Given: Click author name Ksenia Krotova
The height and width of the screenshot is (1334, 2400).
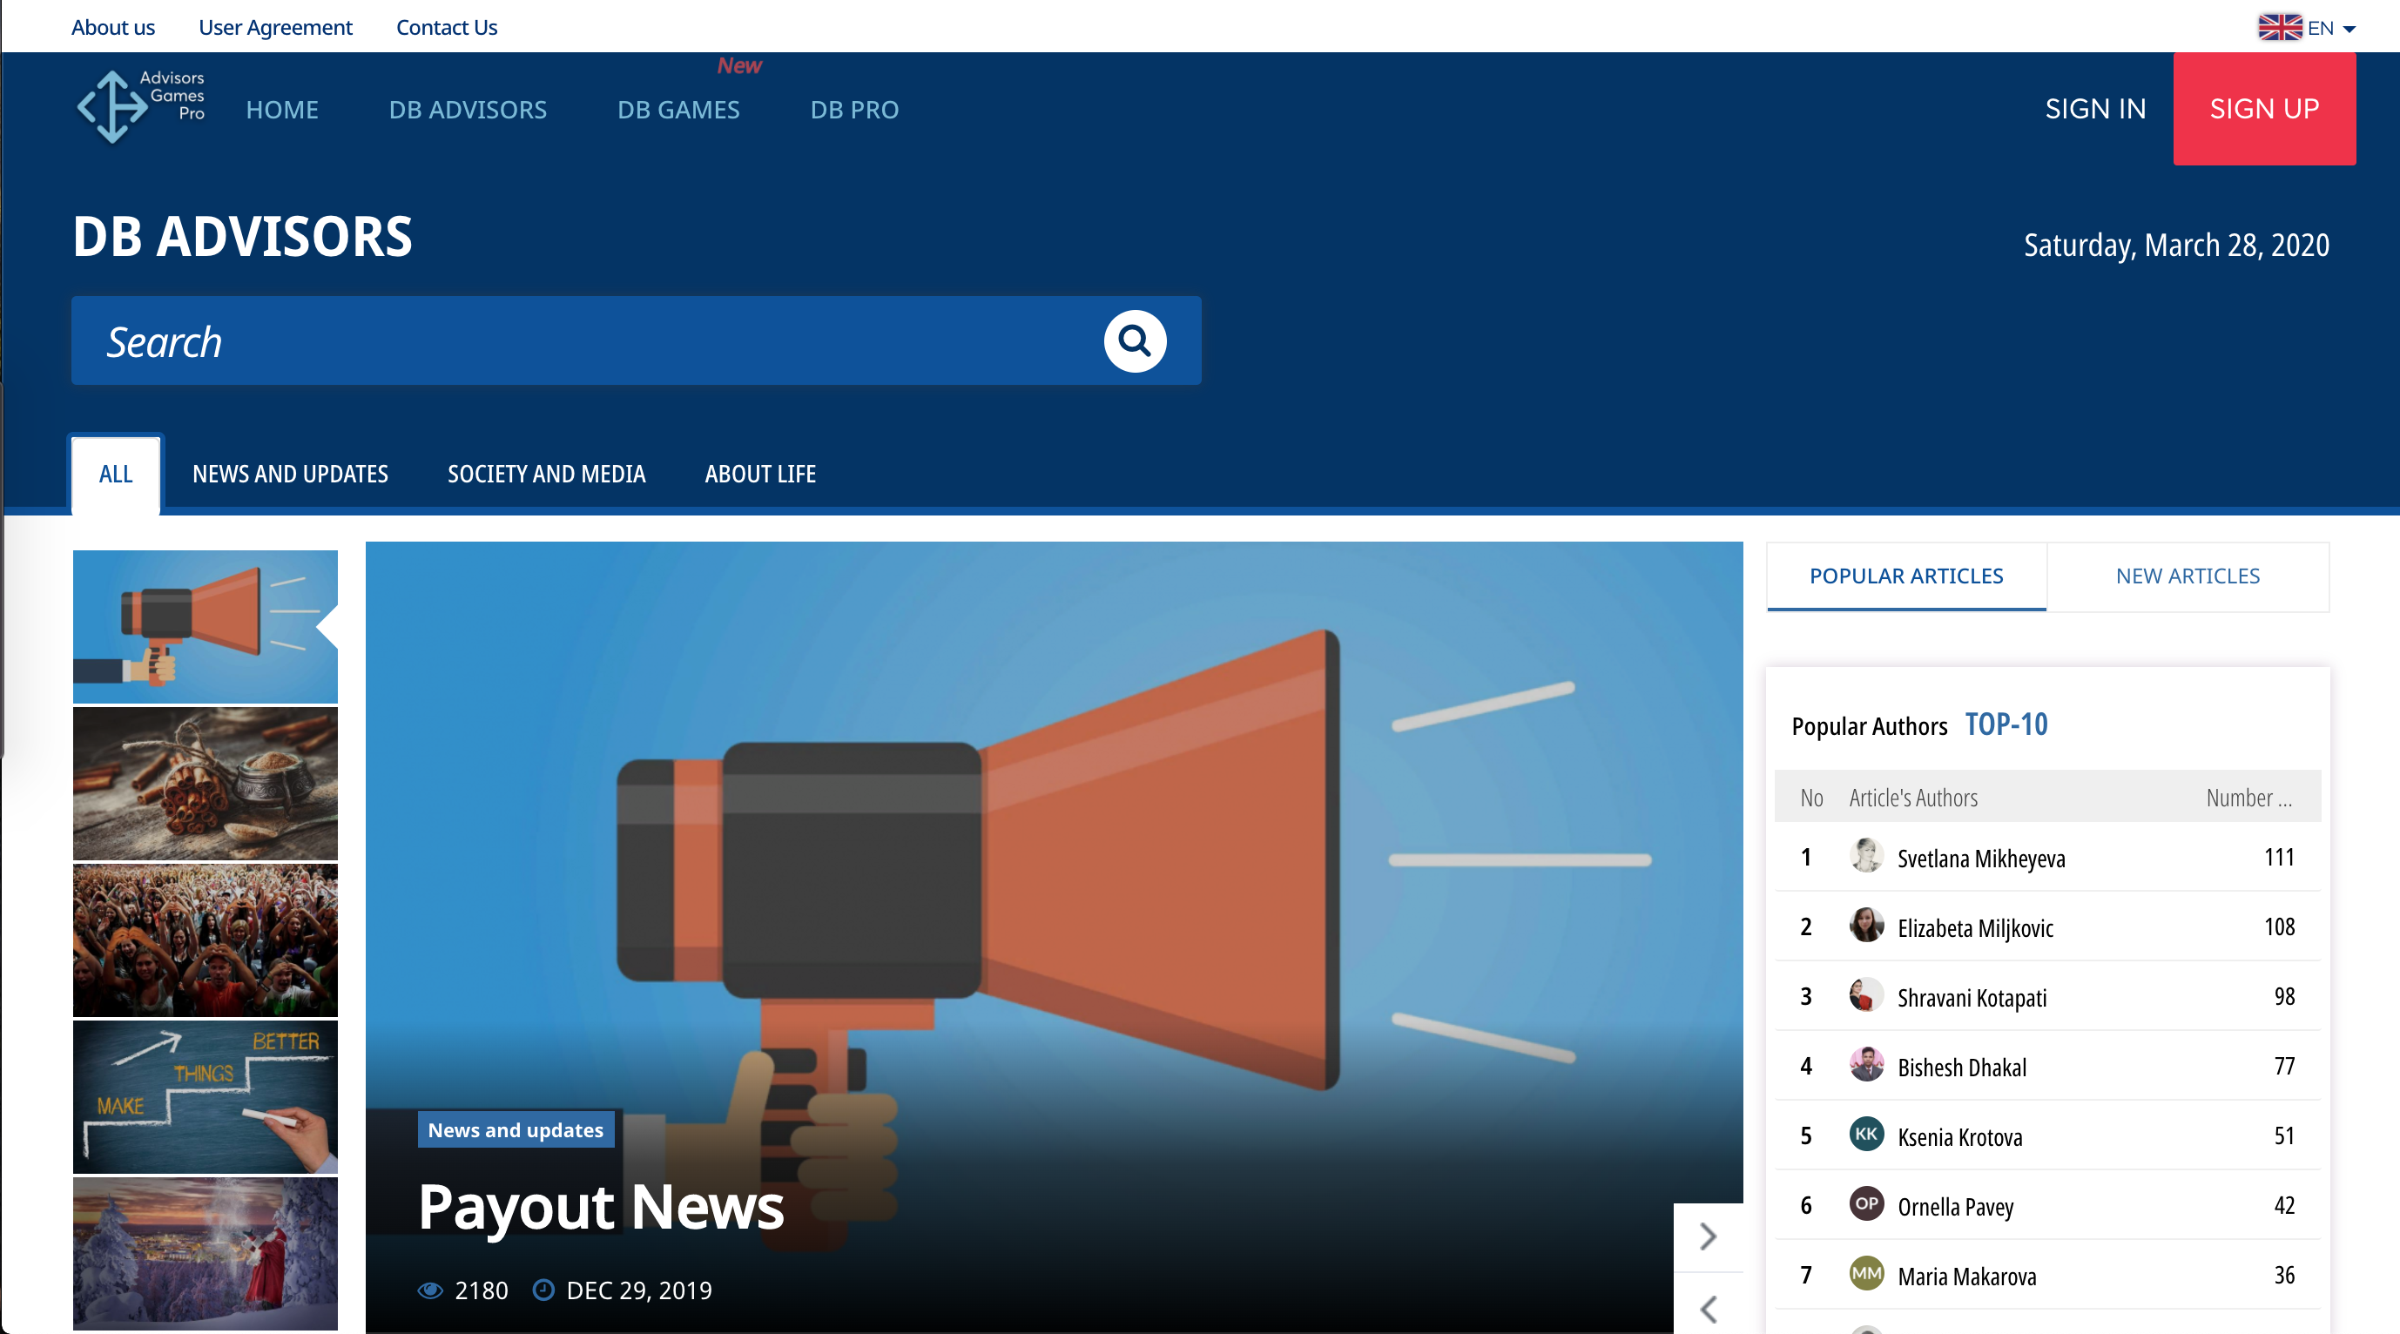Looking at the screenshot, I should coord(1959,1137).
